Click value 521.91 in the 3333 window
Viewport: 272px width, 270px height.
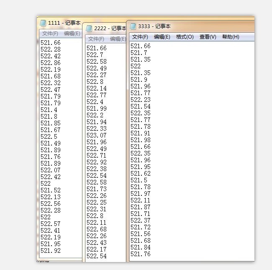point(141,133)
